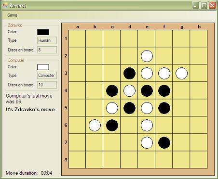Click the black disc at d3
The height and width of the screenshot is (179, 218).
click(129, 73)
